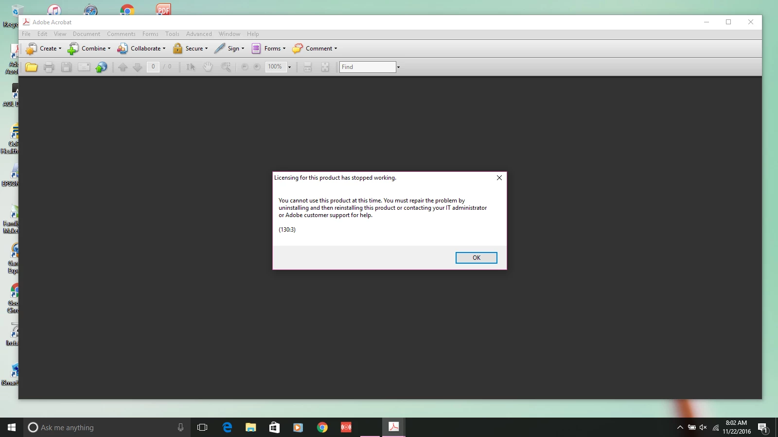The height and width of the screenshot is (437, 778).
Task: Open the File menu
Action: click(x=26, y=34)
